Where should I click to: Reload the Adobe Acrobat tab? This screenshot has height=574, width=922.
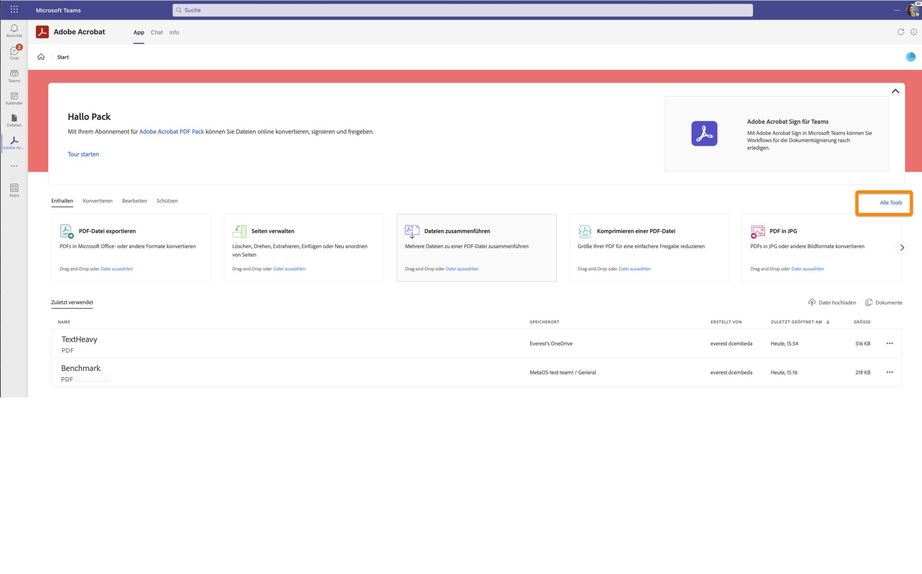(900, 32)
